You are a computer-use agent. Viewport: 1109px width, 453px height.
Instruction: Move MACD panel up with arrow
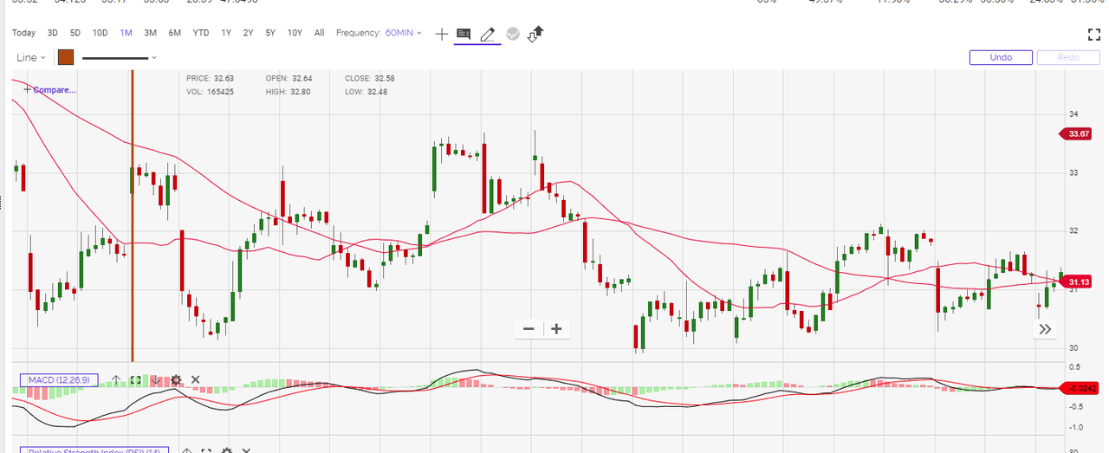pos(116,379)
